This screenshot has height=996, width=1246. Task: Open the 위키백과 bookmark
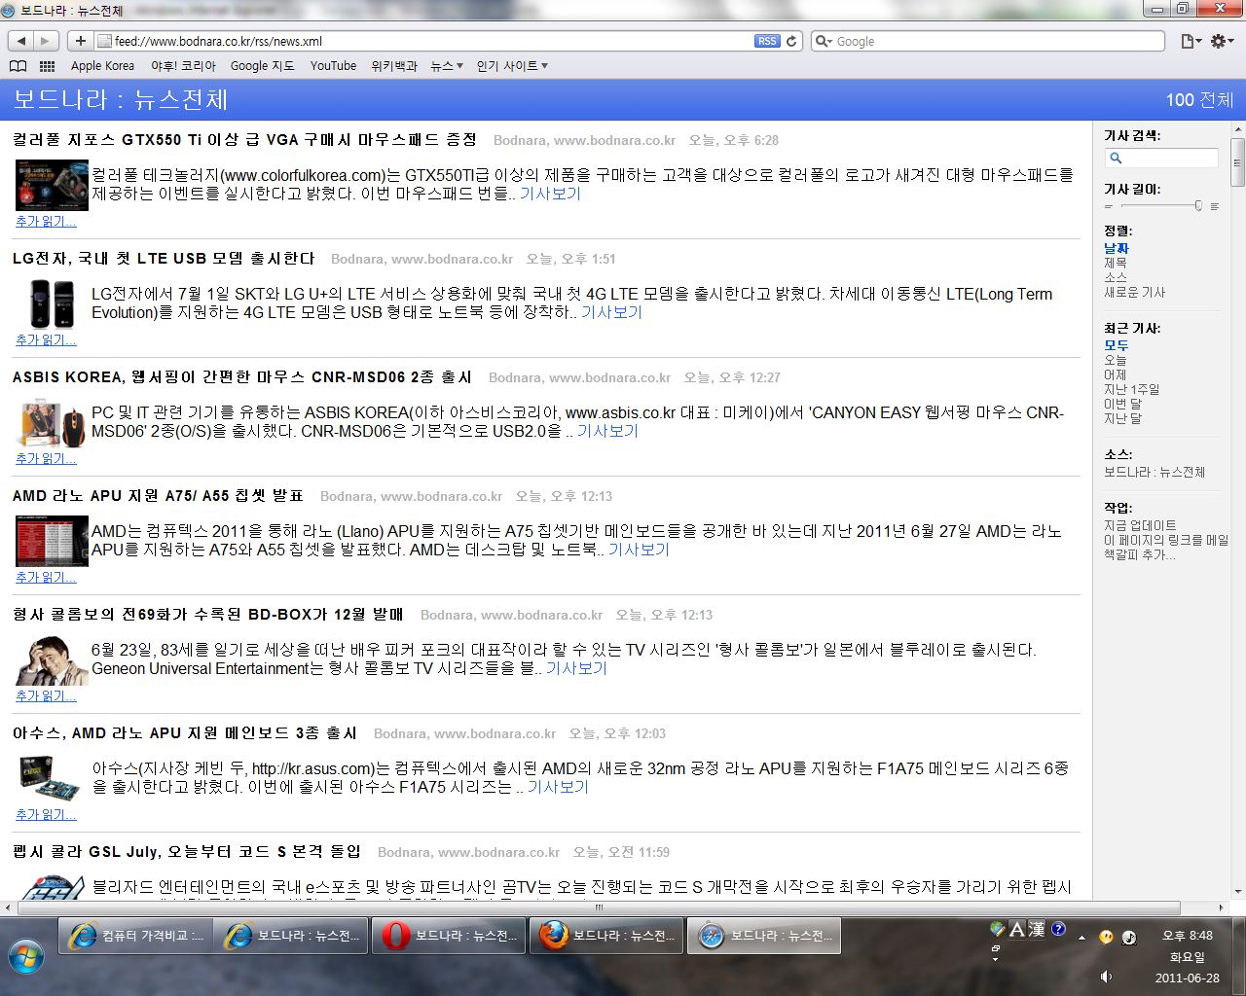(x=394, y=66)
